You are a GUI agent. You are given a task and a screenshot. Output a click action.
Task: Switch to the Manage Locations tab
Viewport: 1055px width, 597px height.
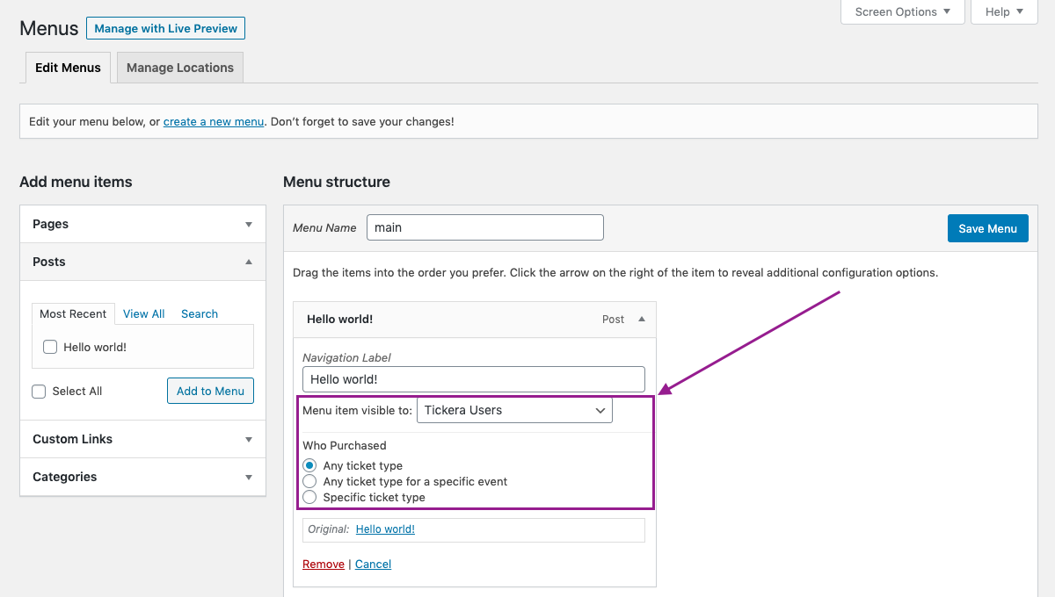coord(180,68)
